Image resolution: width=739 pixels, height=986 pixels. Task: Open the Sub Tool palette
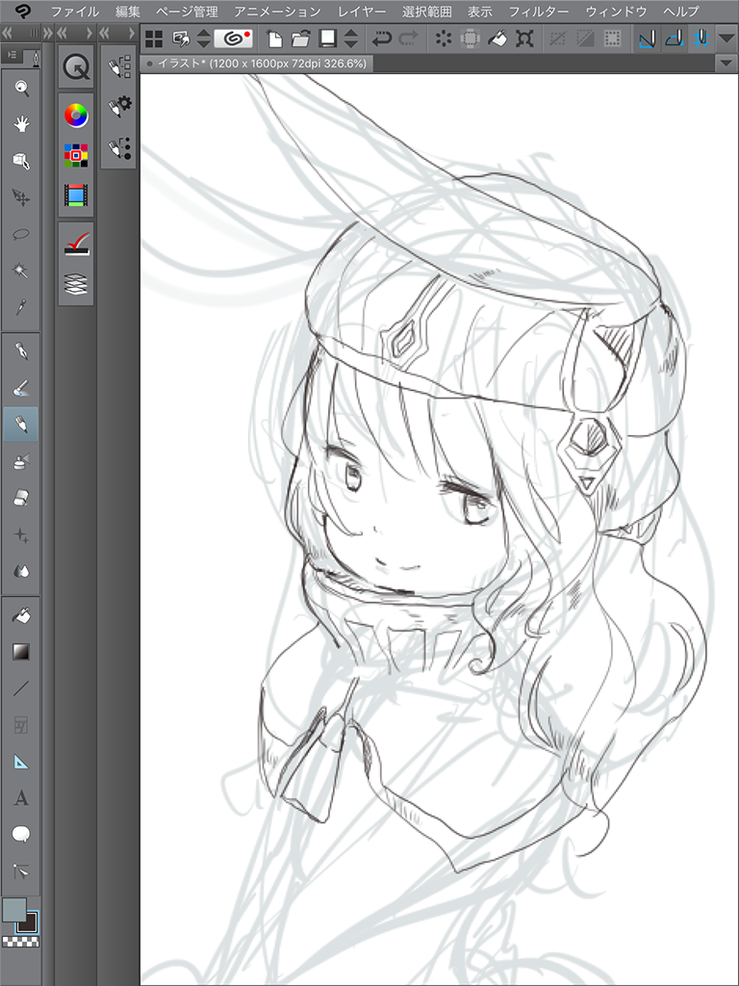[118, 67]
